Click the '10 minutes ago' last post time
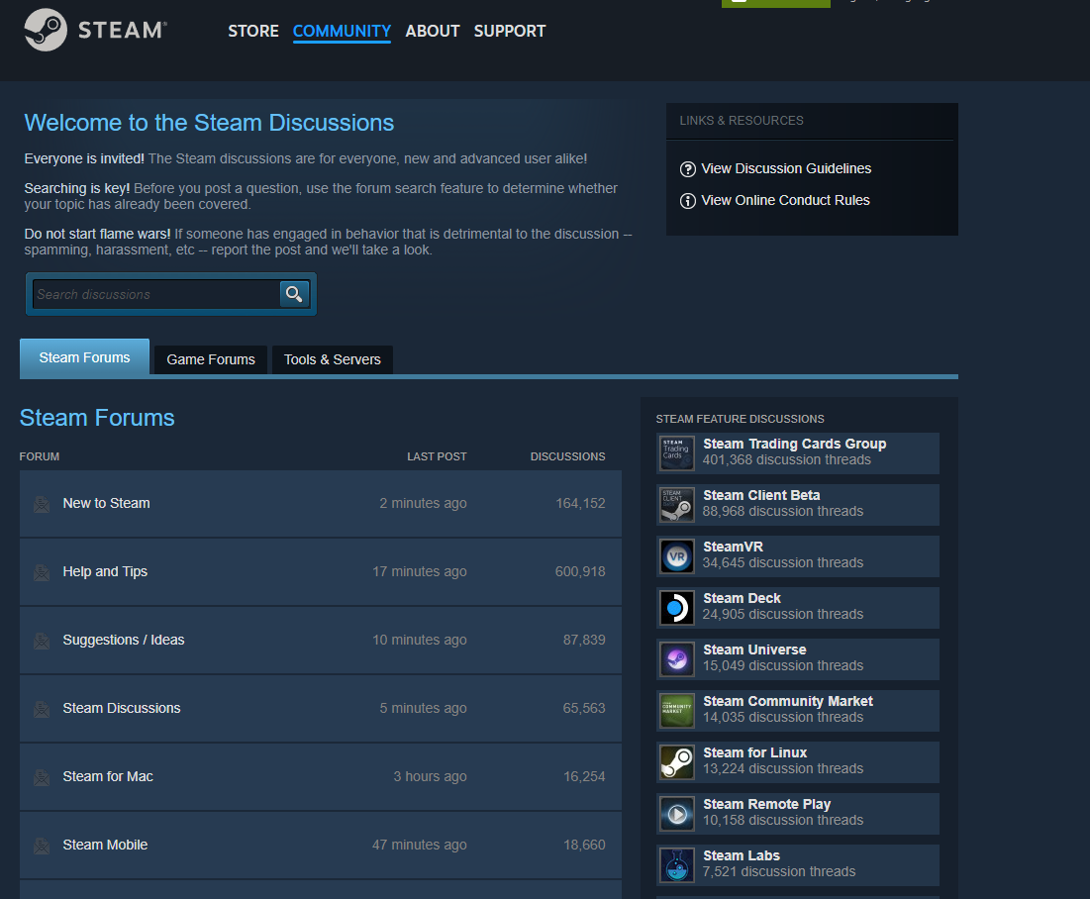The height and width of the screenshot is (899, 1090). point(419,640)
